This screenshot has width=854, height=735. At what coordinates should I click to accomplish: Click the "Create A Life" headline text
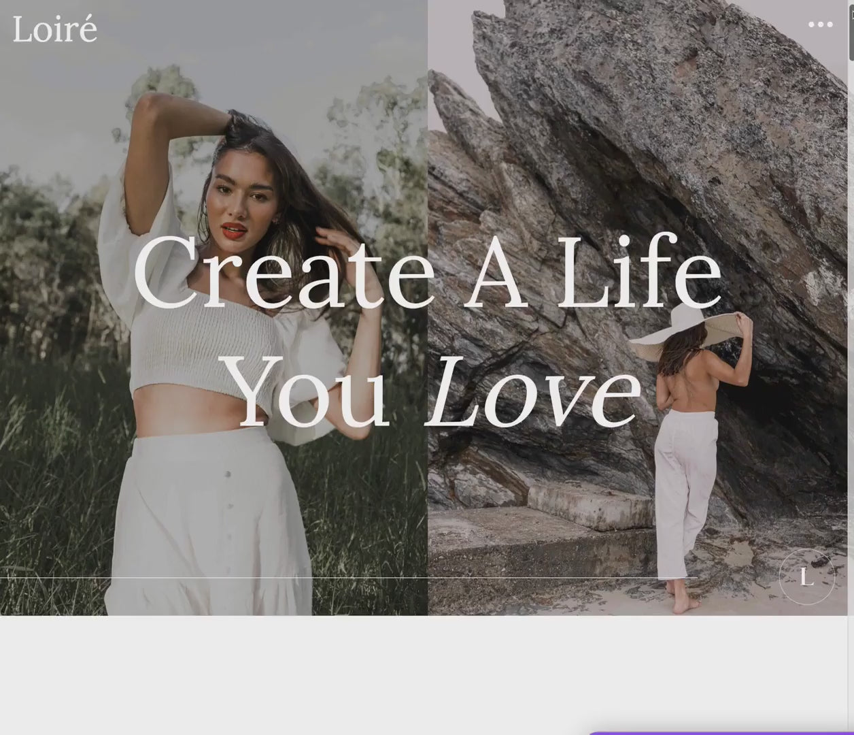click(428, 272)
